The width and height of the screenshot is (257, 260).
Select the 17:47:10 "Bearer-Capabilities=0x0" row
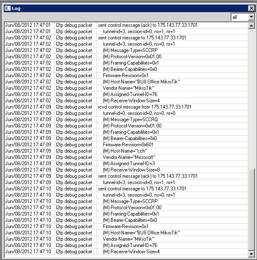(126, 220)
